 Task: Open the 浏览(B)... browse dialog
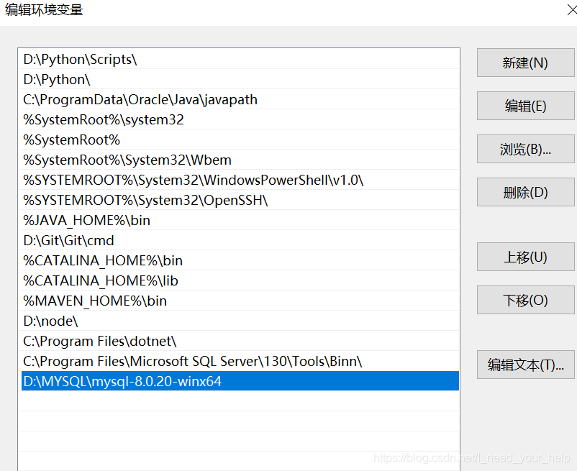pos(525,149)
